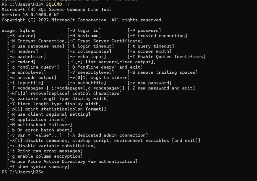
Task: Click the [-K application intent] line
Action: click(x=33, y=120)
